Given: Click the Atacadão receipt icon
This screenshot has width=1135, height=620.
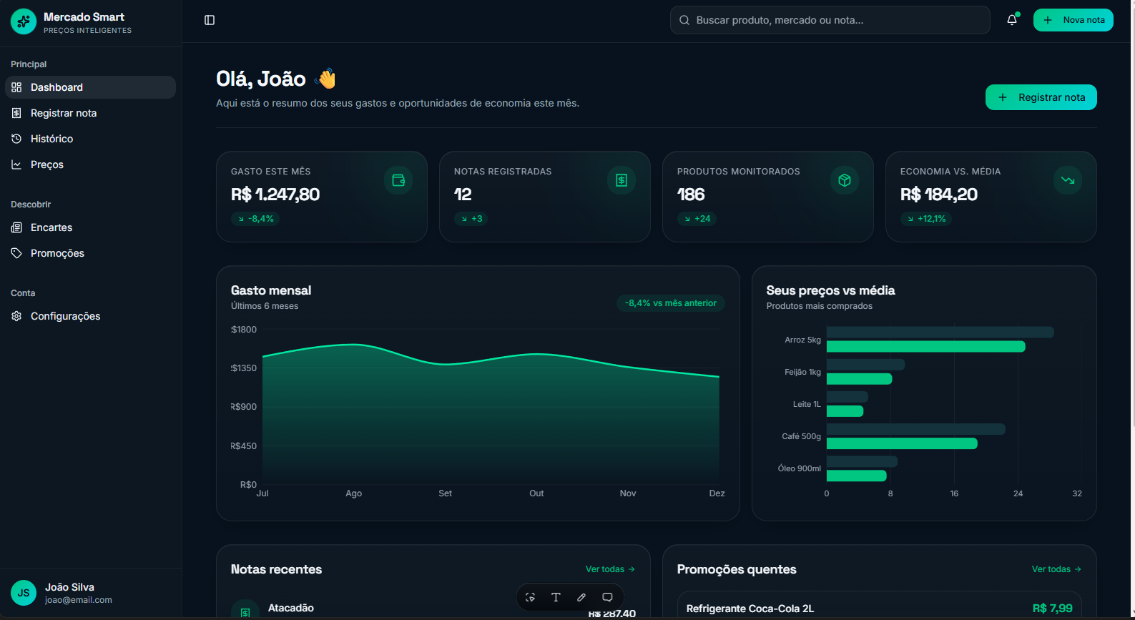Looking at the screenshot, I should pyautogui.click(x=245, y=610).
